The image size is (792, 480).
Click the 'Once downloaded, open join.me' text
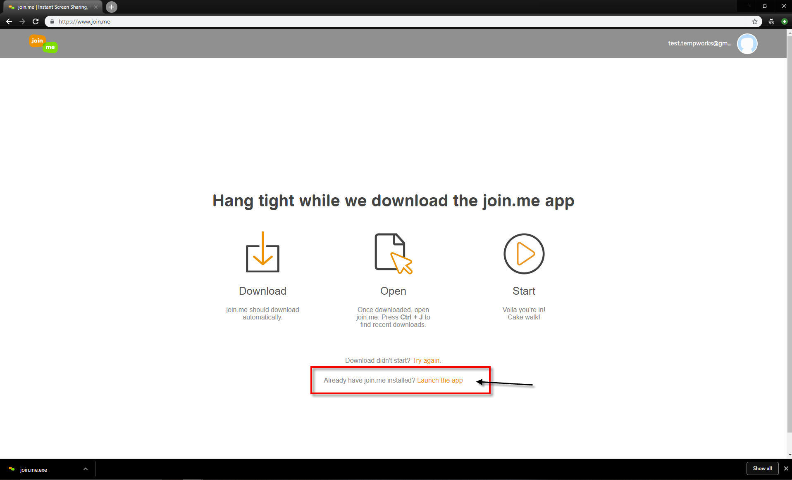click(x=393, y=317)
